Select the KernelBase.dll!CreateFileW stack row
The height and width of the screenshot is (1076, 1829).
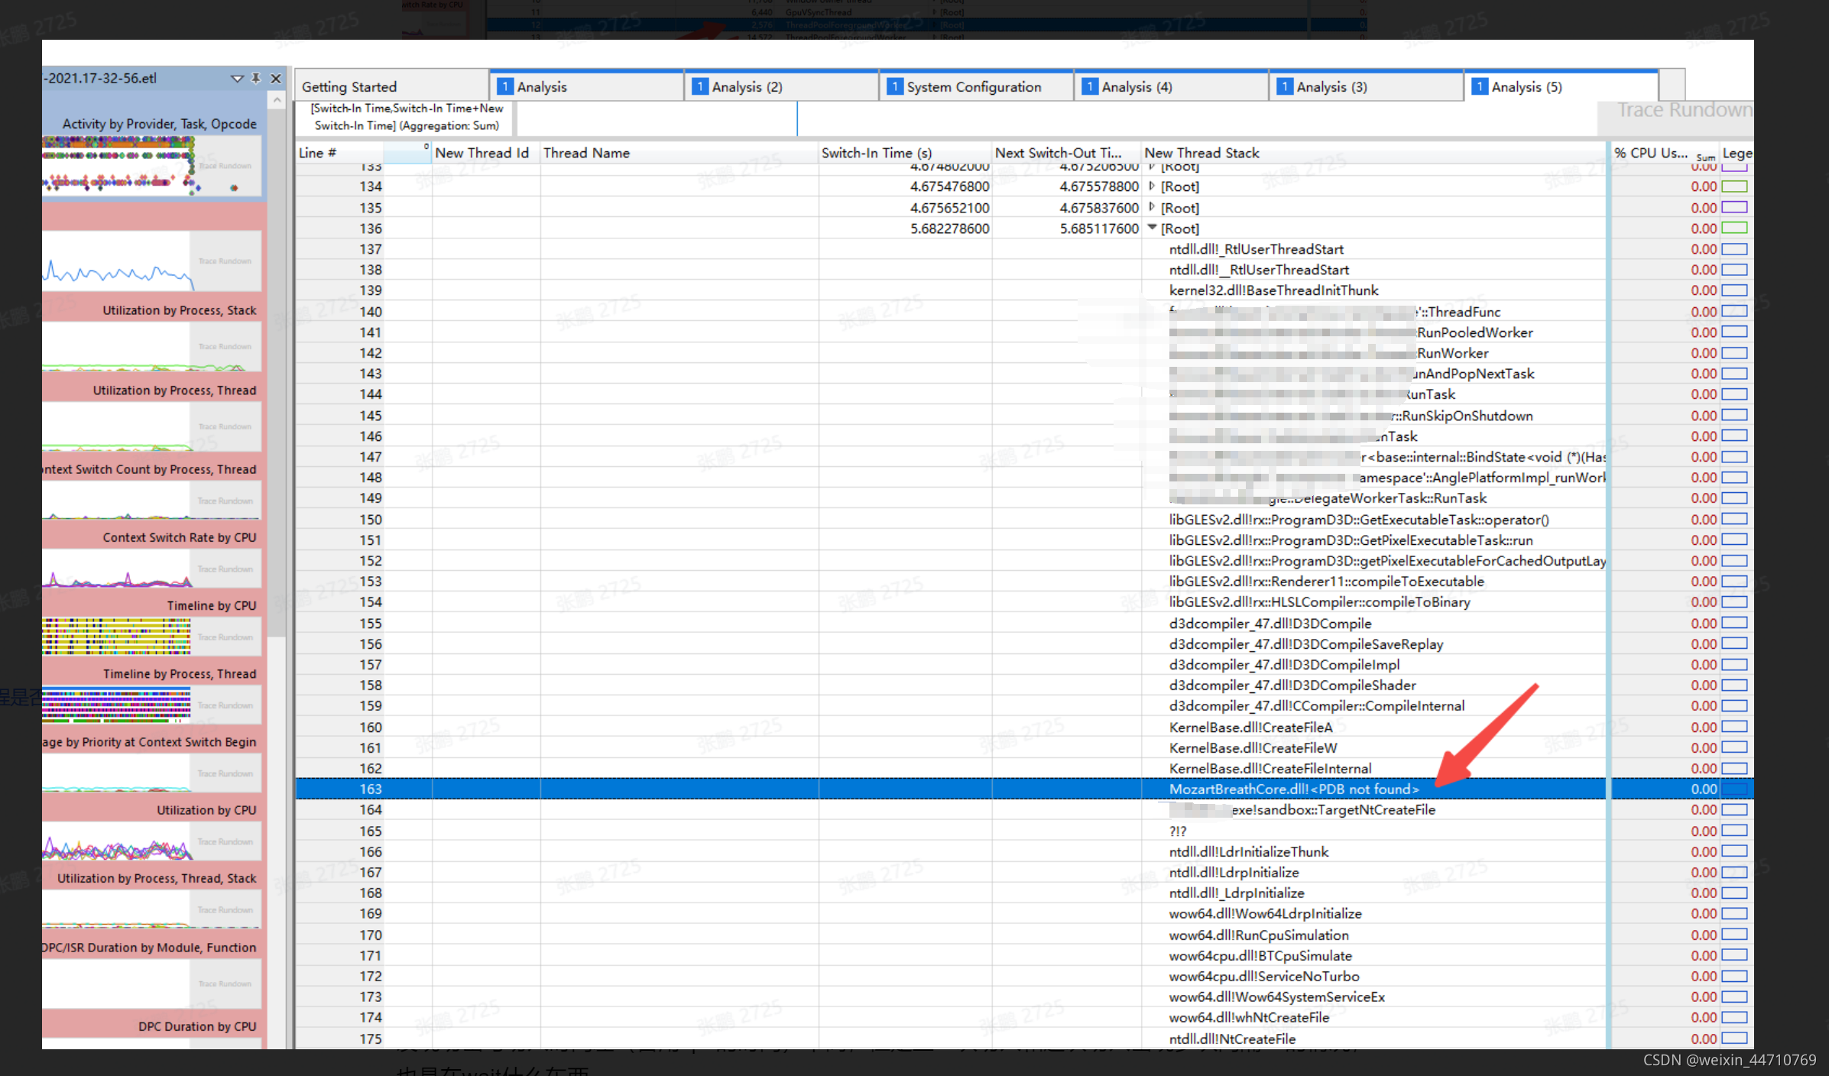coord(1253,747)
